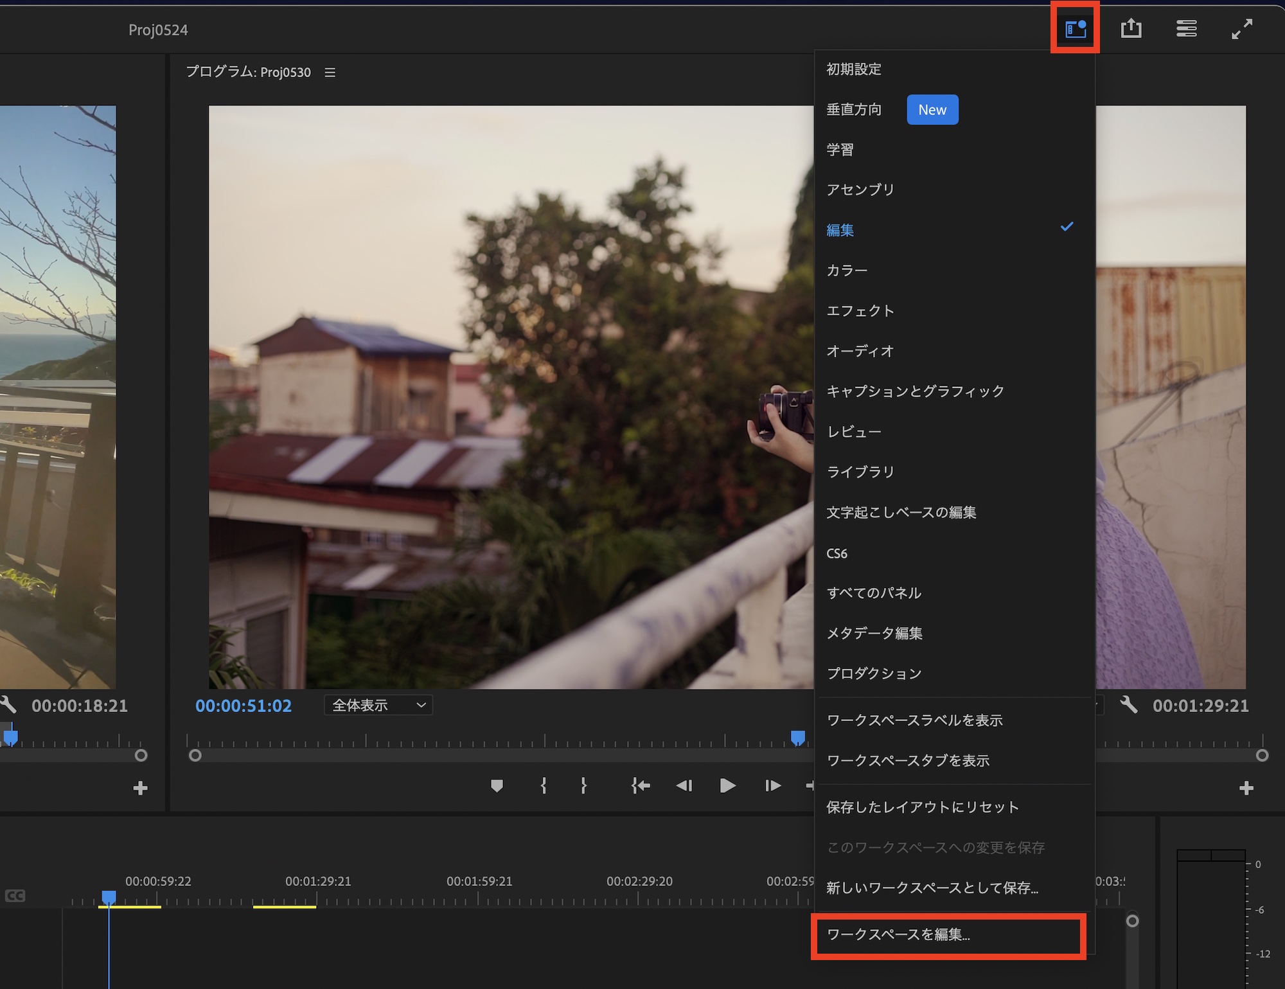Select the checked 編集 workspace
Image resolution: width=1285 pixels, height=989 pixels.
pyautogui.click(x=840, y=230)
